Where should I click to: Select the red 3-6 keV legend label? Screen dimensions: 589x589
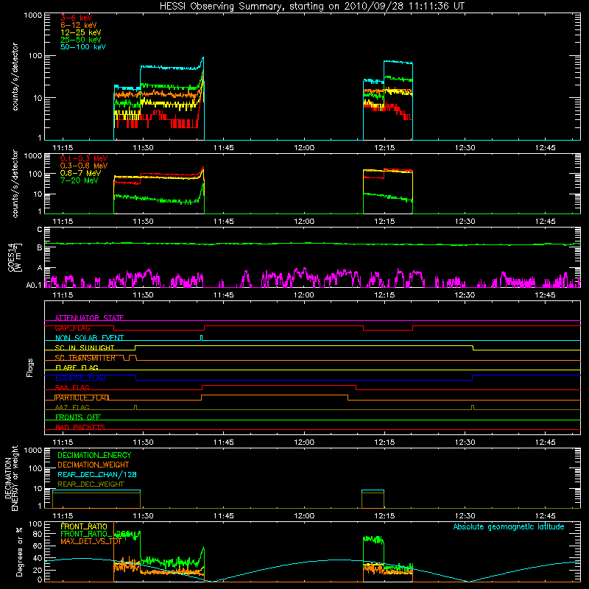click(77, 18)
